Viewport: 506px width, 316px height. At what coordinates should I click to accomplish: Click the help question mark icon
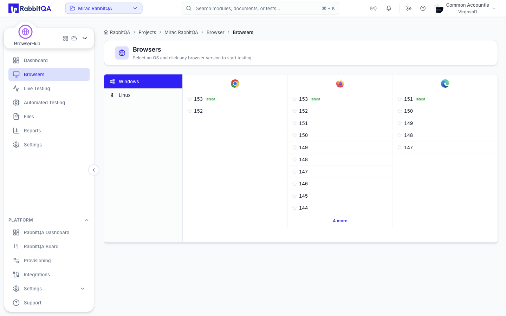[x=423, y=8]
